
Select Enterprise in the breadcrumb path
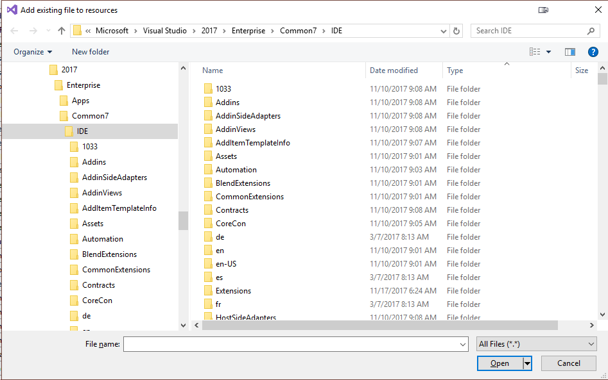point(248,31)
